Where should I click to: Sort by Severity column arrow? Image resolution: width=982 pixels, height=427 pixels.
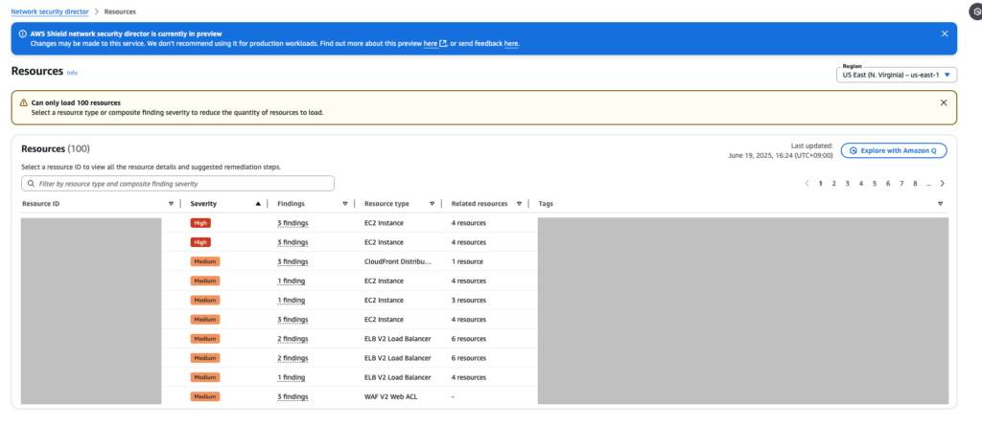pos(257,204)
